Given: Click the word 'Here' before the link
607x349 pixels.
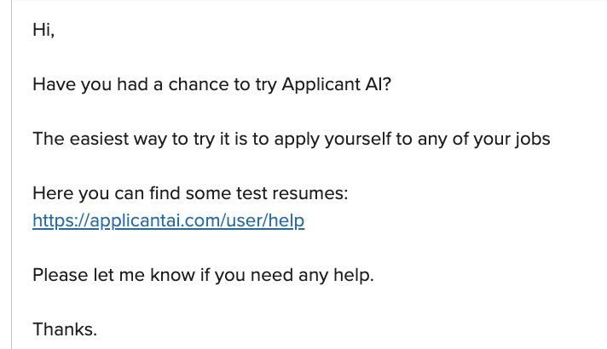Looking at the screenshot, I should [x=52, y=193].
